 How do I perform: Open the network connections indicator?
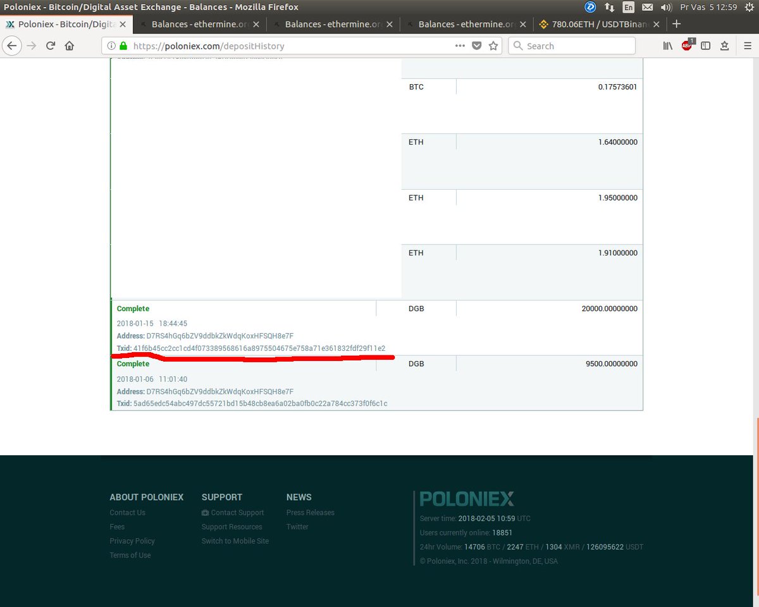(x=609, y=7)
